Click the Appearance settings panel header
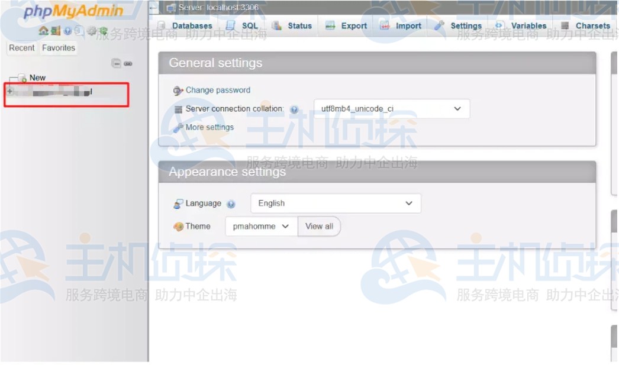This screenshot has height=365, width=619. coord(377,172)
